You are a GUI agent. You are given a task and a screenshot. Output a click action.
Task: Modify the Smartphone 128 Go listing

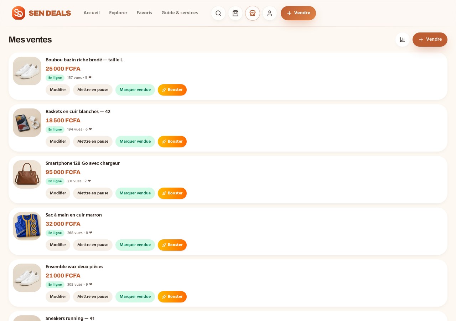tap(58, 193)
